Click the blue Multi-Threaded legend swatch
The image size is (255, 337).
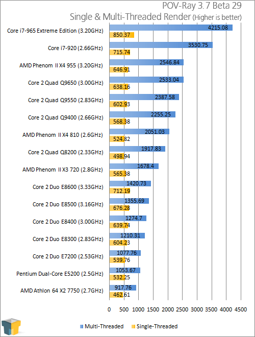point(82,326)
